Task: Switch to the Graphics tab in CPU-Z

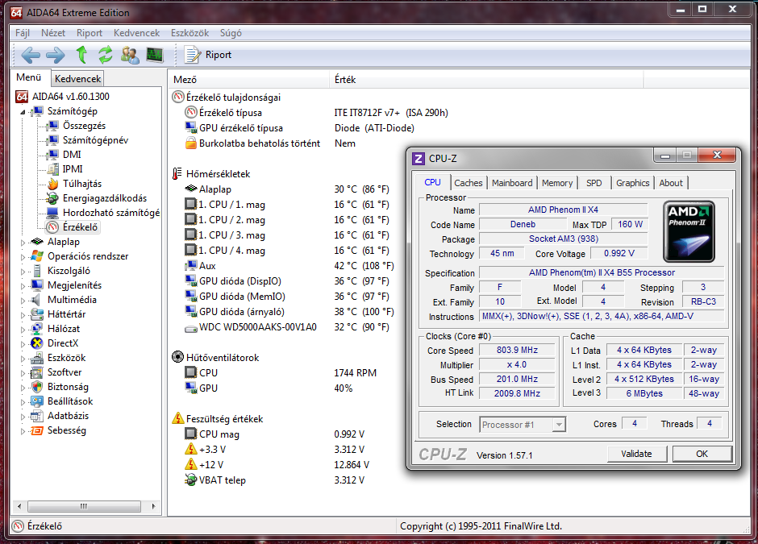Action: point(632,183)
